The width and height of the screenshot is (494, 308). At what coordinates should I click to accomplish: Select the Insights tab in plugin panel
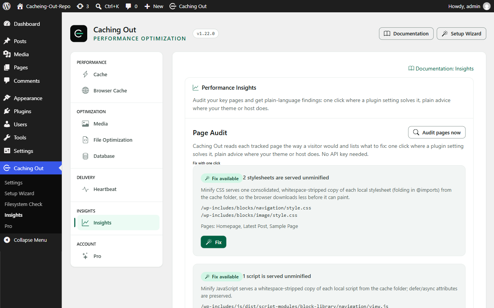118,223
